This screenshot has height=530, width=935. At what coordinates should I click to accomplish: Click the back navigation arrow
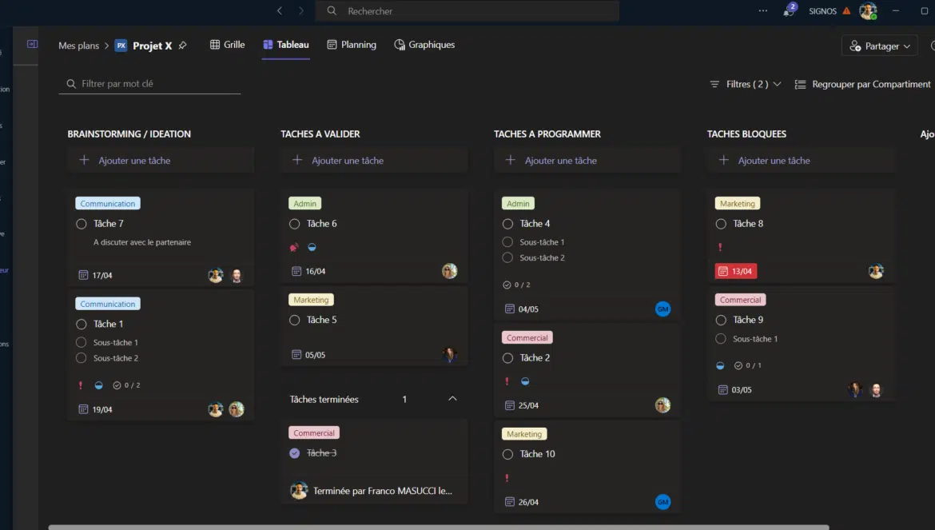tap(279, 11)
